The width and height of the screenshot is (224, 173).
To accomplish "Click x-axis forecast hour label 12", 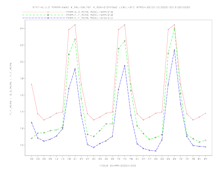I will pyautogui.click(x=57, y=159).
